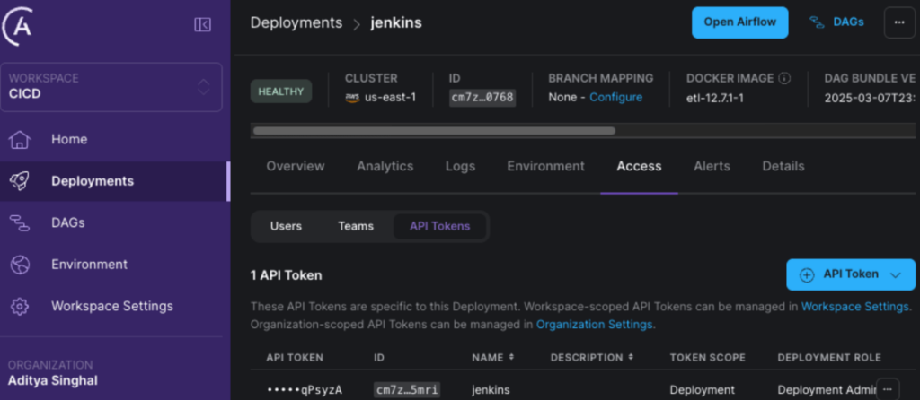This screenshot has height=400, width=920.
Task: Open jenkins token row actions menu
Action: click(888, 389)
